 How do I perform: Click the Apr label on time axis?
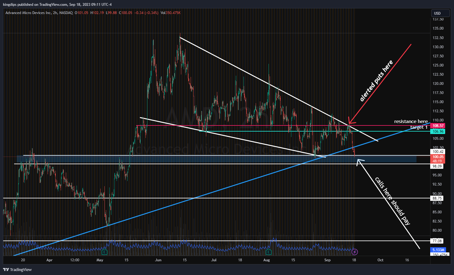(49, 260)
